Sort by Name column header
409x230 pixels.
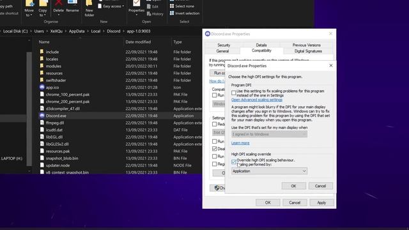click(44, 42)
